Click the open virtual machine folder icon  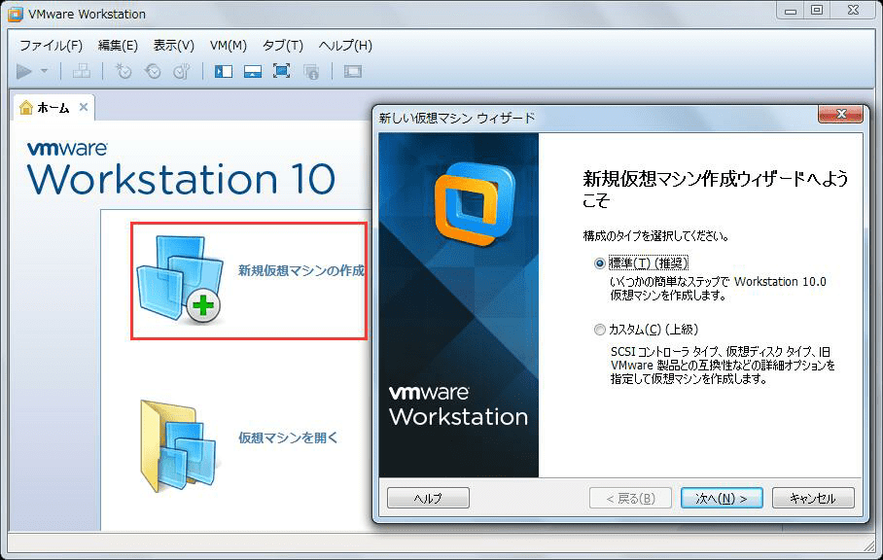tap(178, 445)
